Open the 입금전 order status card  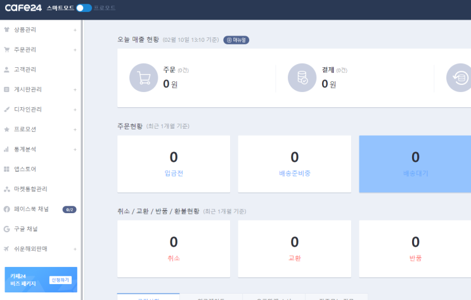point(174,164)
